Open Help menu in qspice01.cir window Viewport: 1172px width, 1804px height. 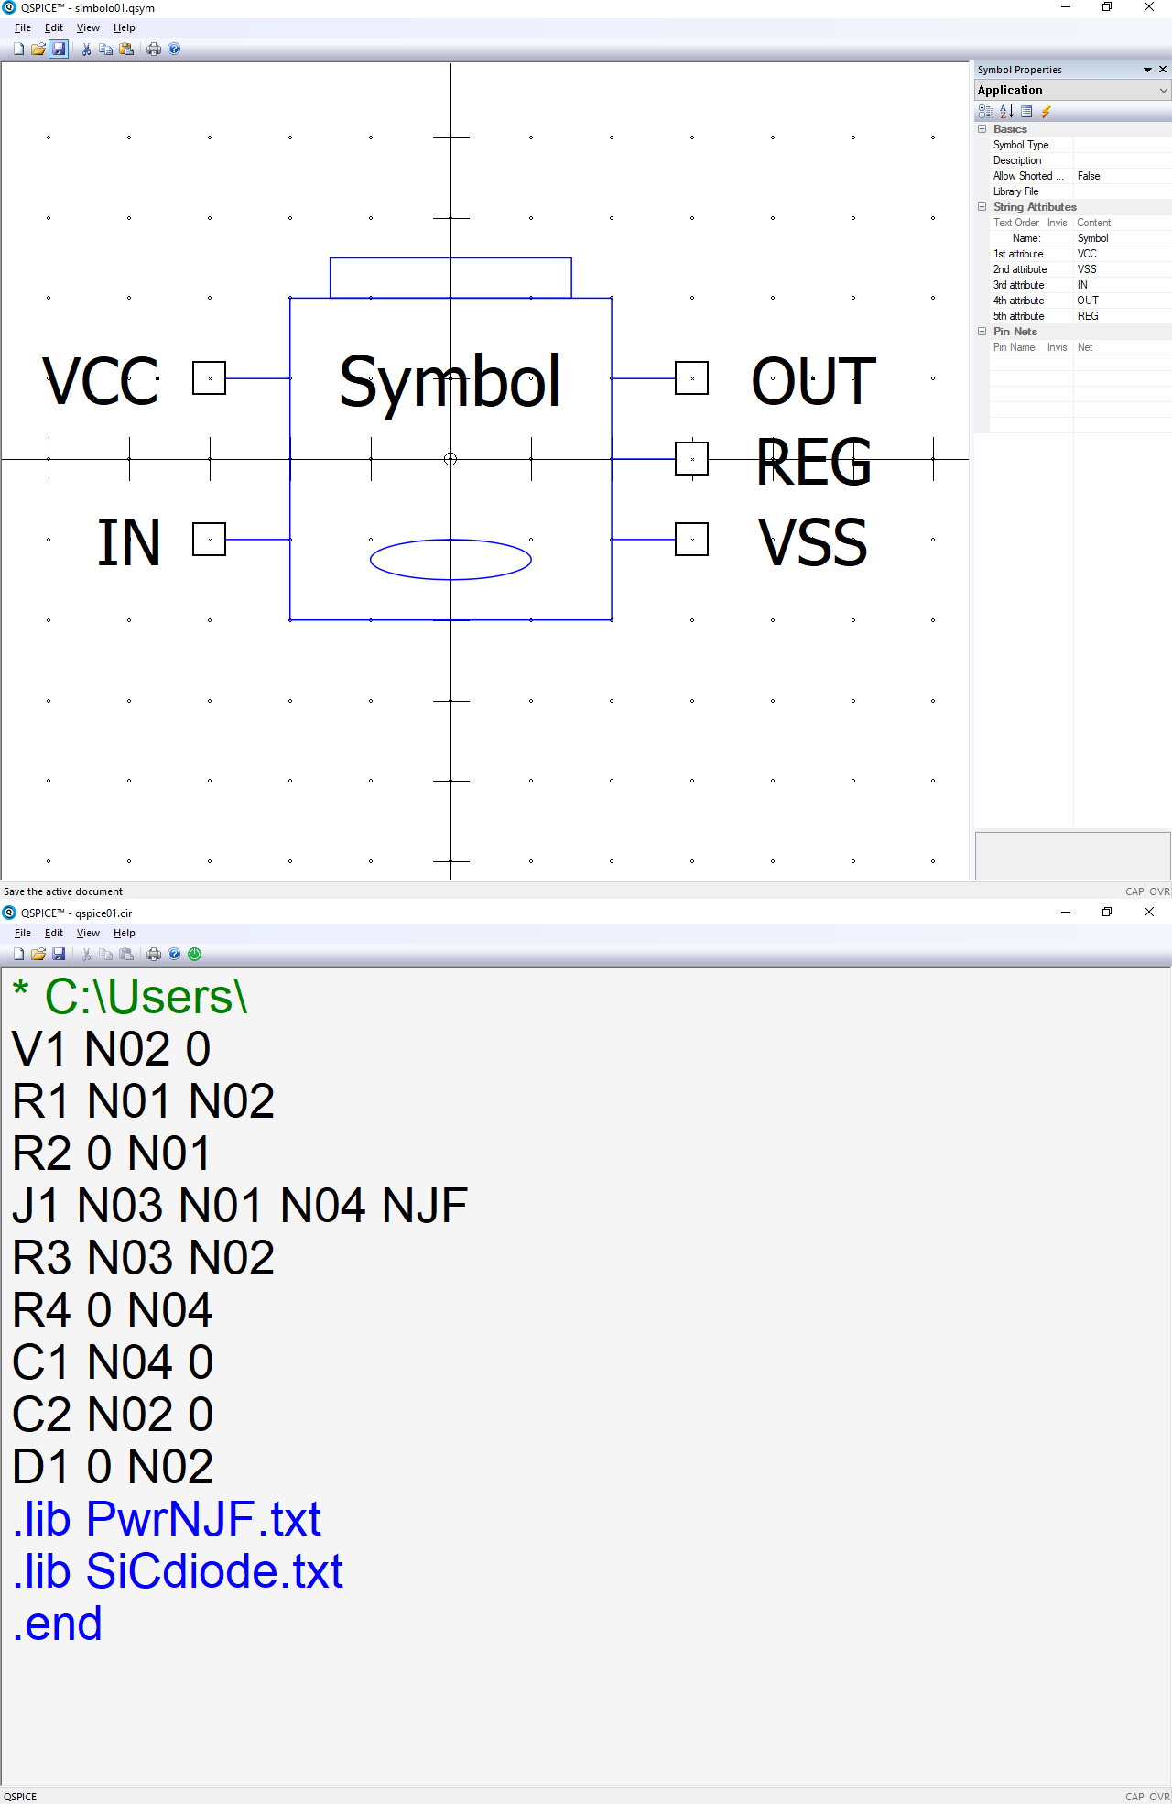125,933
